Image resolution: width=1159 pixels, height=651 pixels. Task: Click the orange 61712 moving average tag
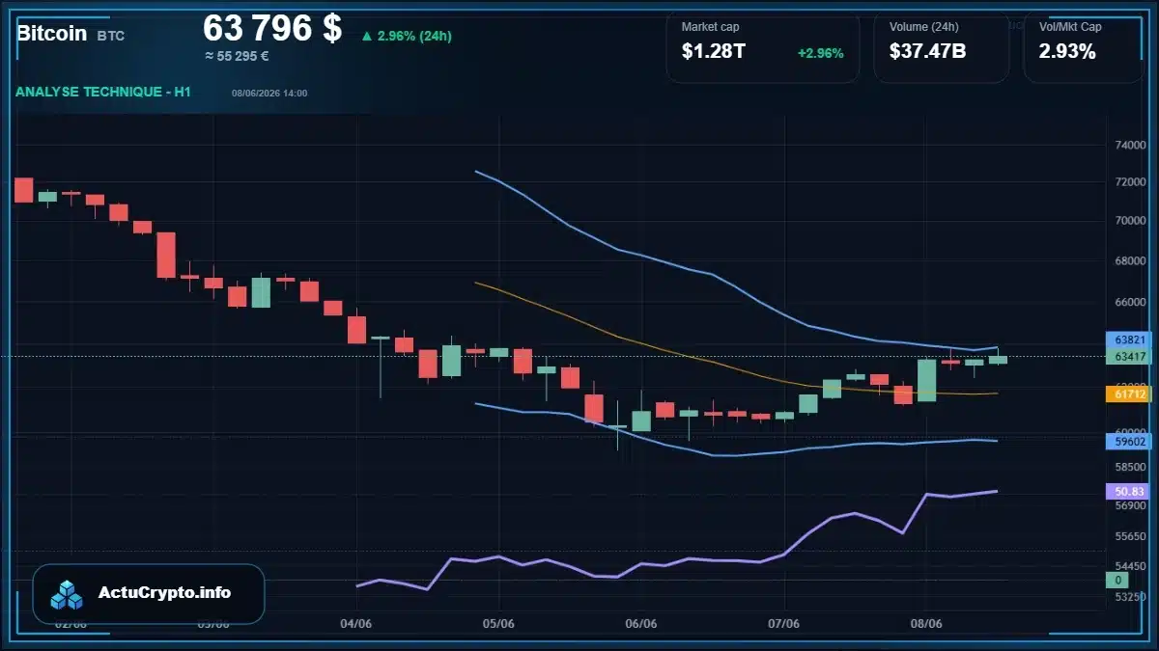pyautogui.click(x=1129, y=393)
